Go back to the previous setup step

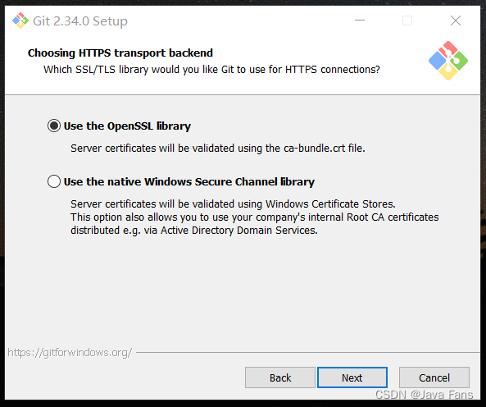(x=280, y=377)
